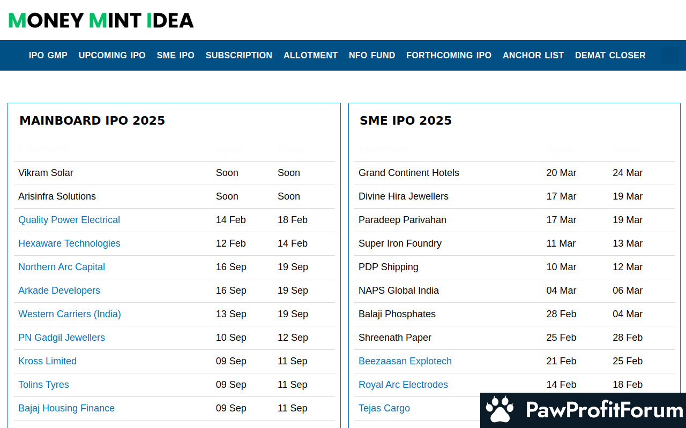Select the Arisinfra Solutions row name

[x=57, y=196]
